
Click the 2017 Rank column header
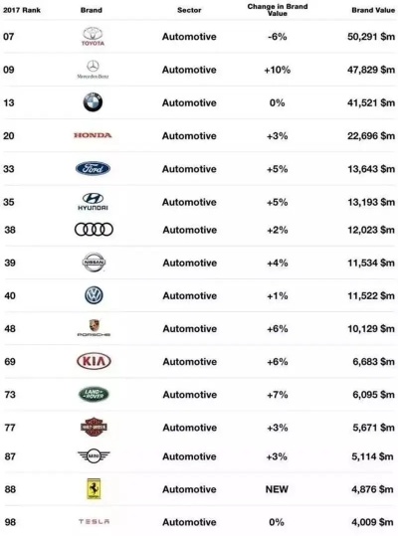pos(22,10)
